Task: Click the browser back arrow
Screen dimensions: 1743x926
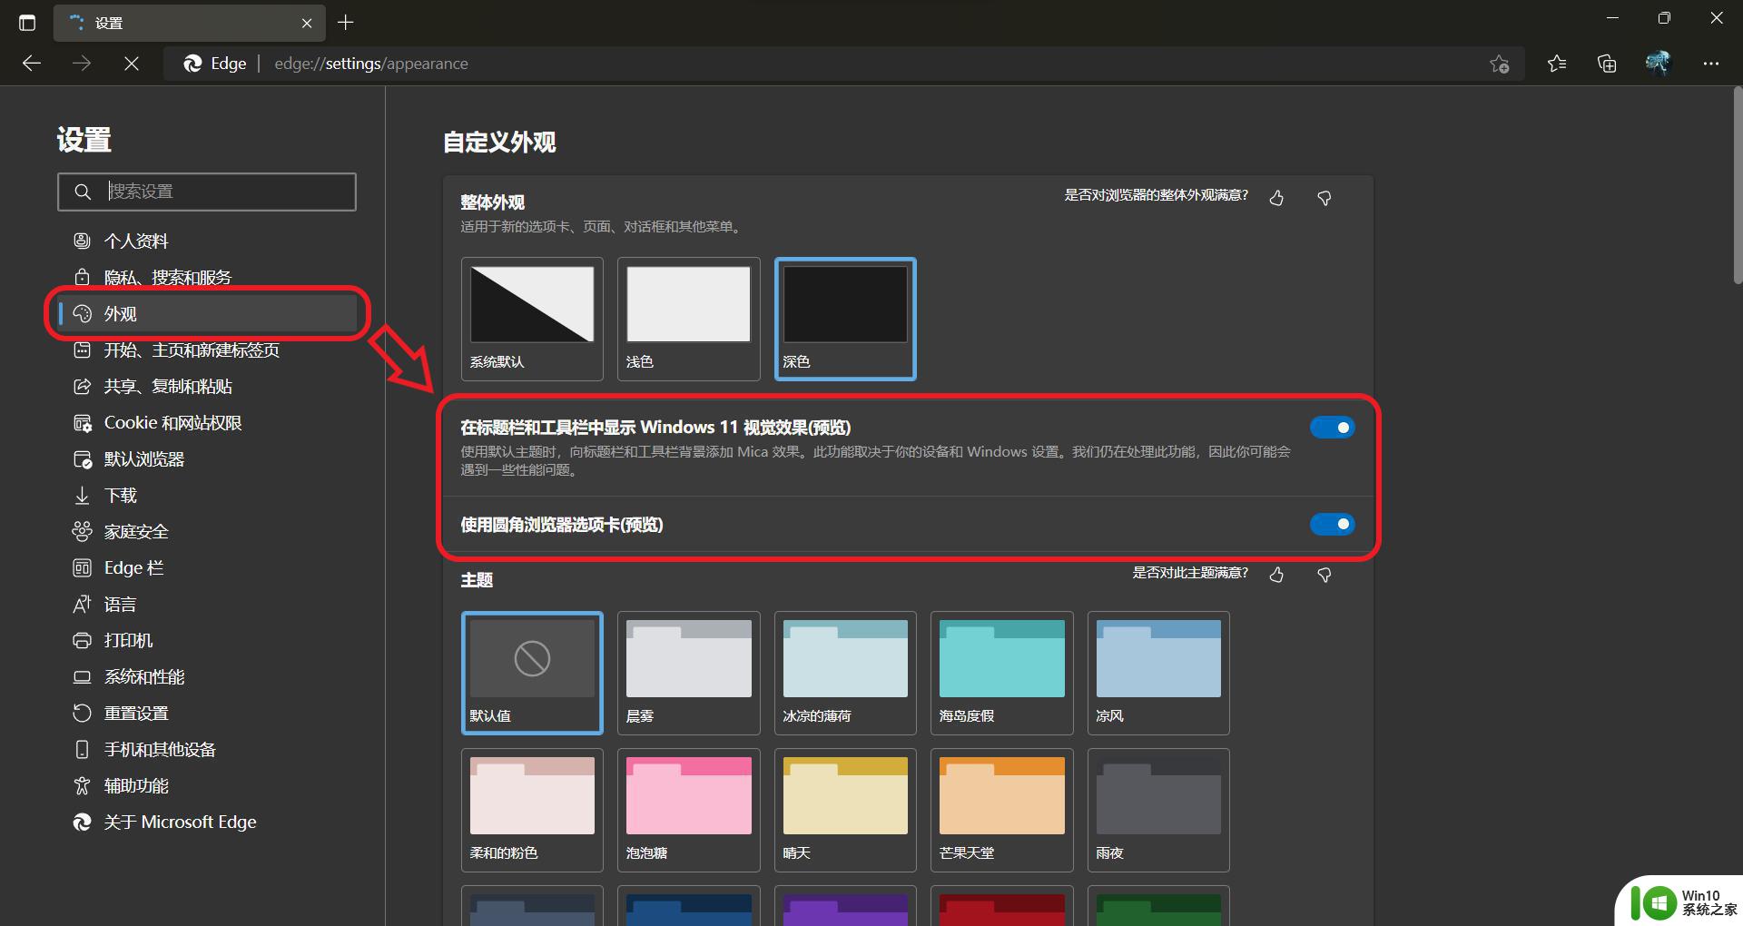Action: 32,64
